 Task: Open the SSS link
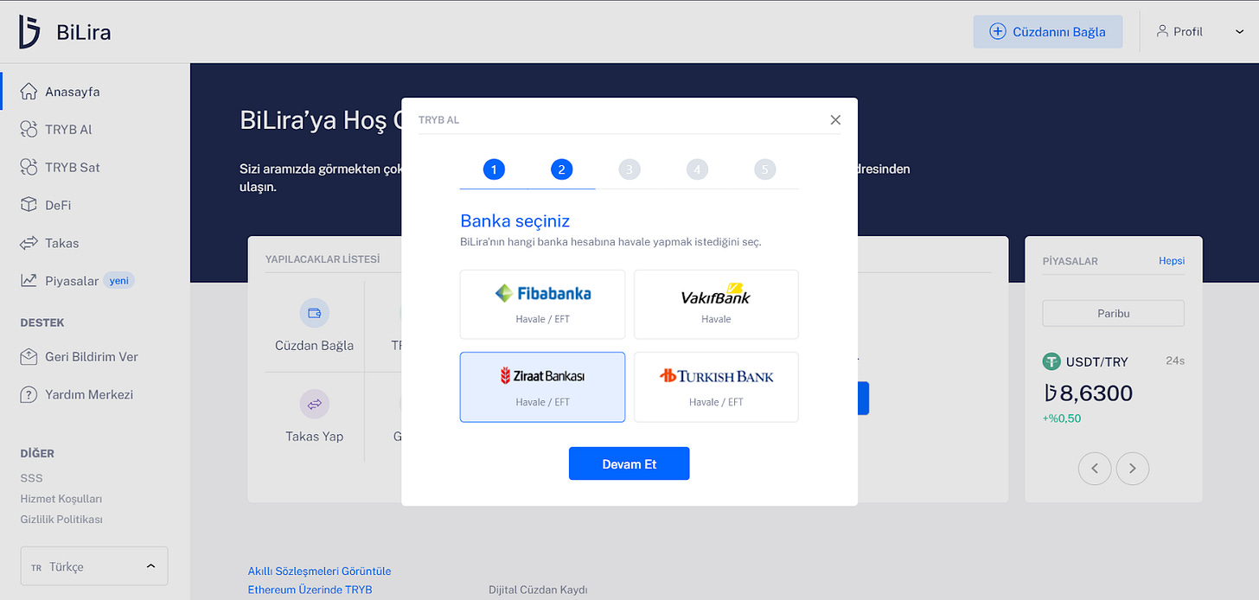tap(31, 478)
